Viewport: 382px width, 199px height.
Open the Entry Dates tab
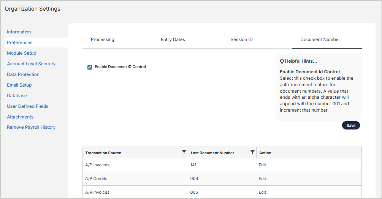(173, 39)
